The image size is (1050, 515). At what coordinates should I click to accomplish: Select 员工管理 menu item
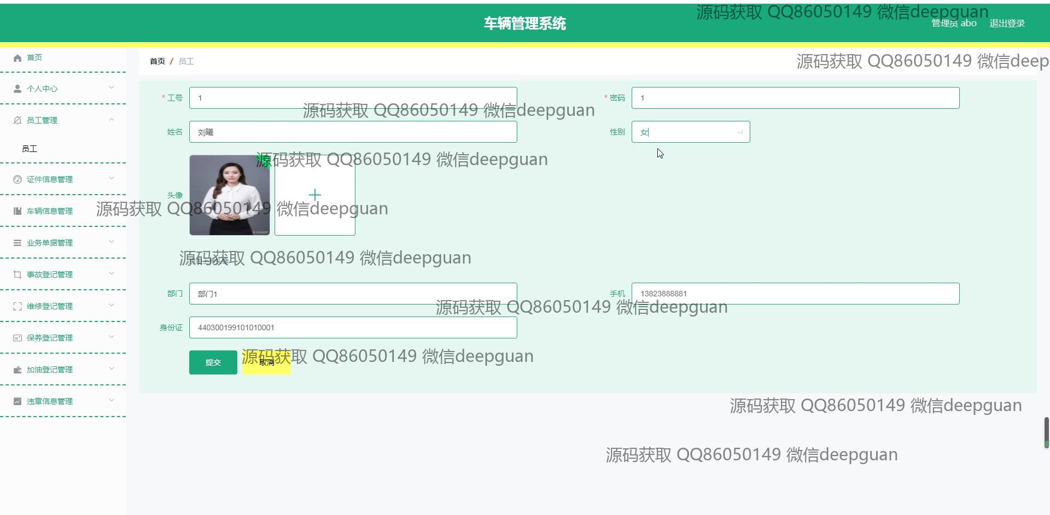63,120
